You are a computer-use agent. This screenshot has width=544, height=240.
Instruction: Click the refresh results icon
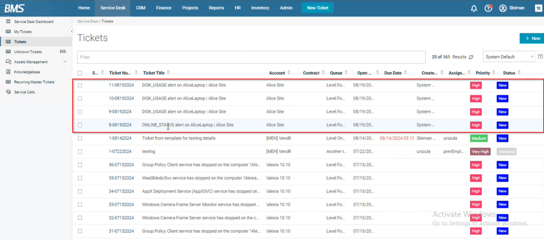click(471, 57)
